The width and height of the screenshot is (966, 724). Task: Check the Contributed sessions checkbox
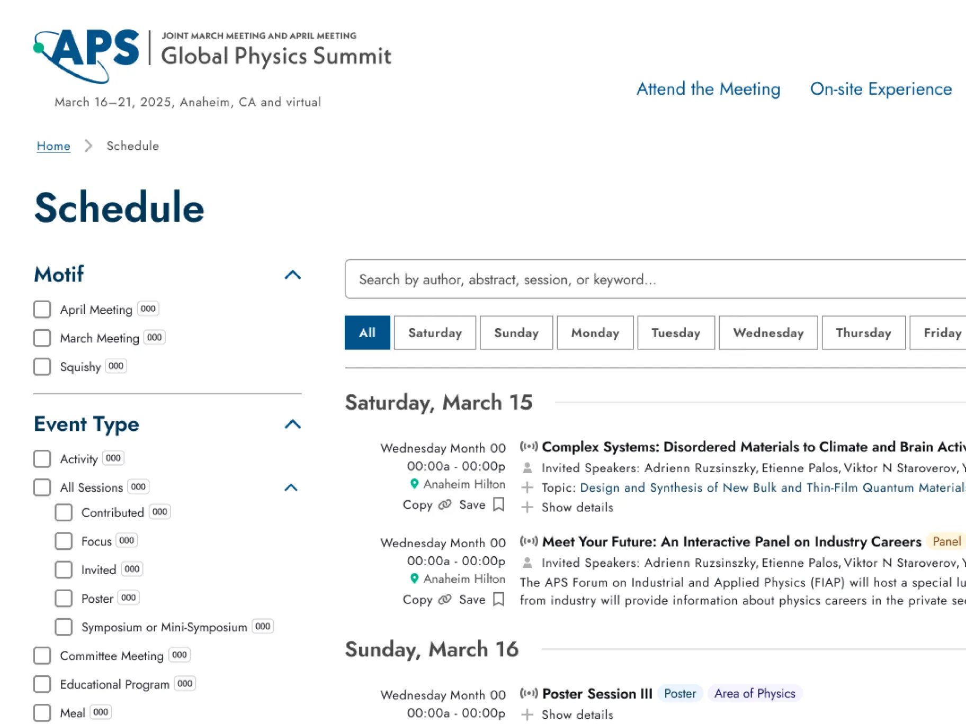click(x=63, y=512)
